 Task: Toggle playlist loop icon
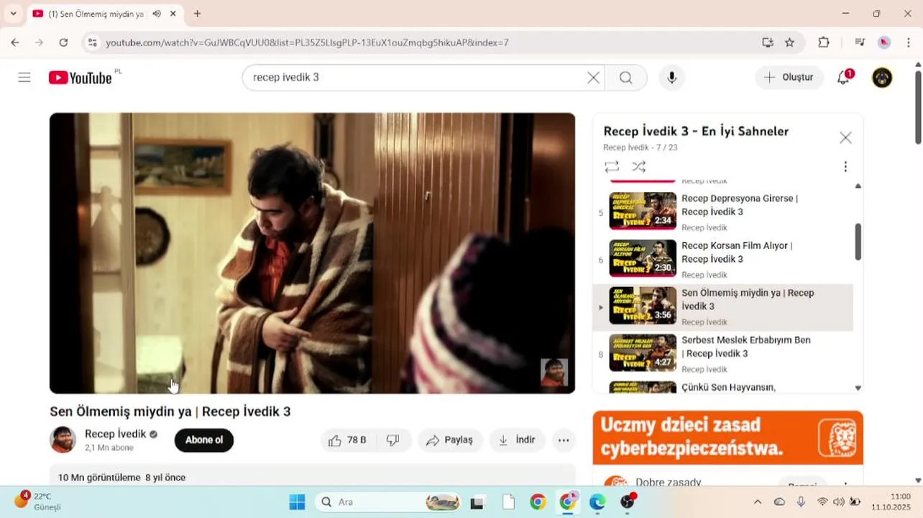coord(612,167)
